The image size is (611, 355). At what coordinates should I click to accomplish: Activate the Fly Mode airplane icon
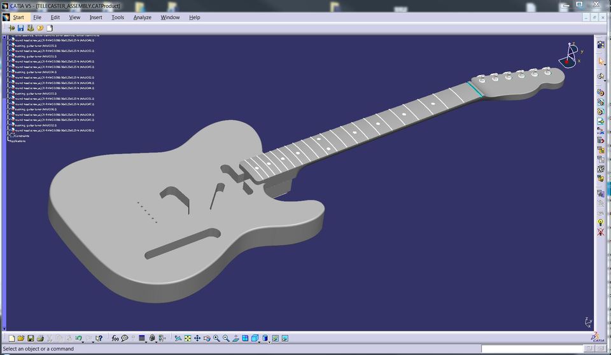[x=178, y=338]
